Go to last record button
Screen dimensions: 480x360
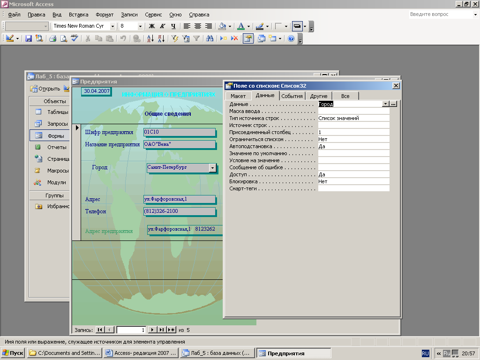(162, 330)
